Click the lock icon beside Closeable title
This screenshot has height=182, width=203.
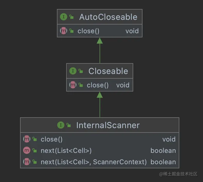click(x=81, y=71)
